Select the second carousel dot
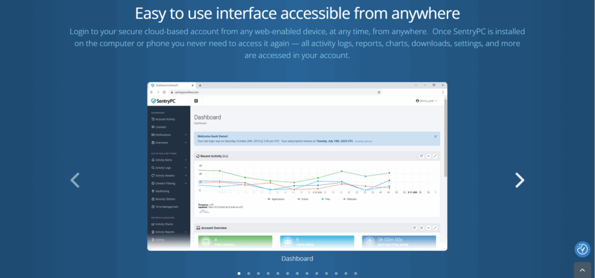 pos(249,273)
